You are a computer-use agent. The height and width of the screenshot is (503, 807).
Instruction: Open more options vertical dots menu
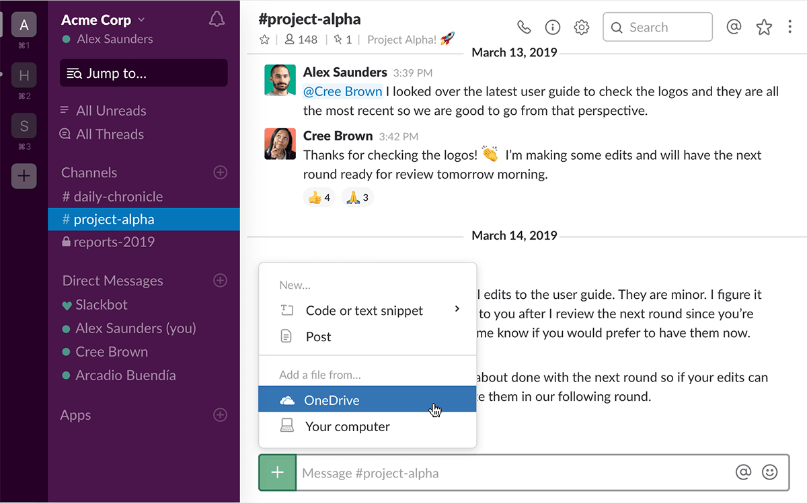[790, 28]
